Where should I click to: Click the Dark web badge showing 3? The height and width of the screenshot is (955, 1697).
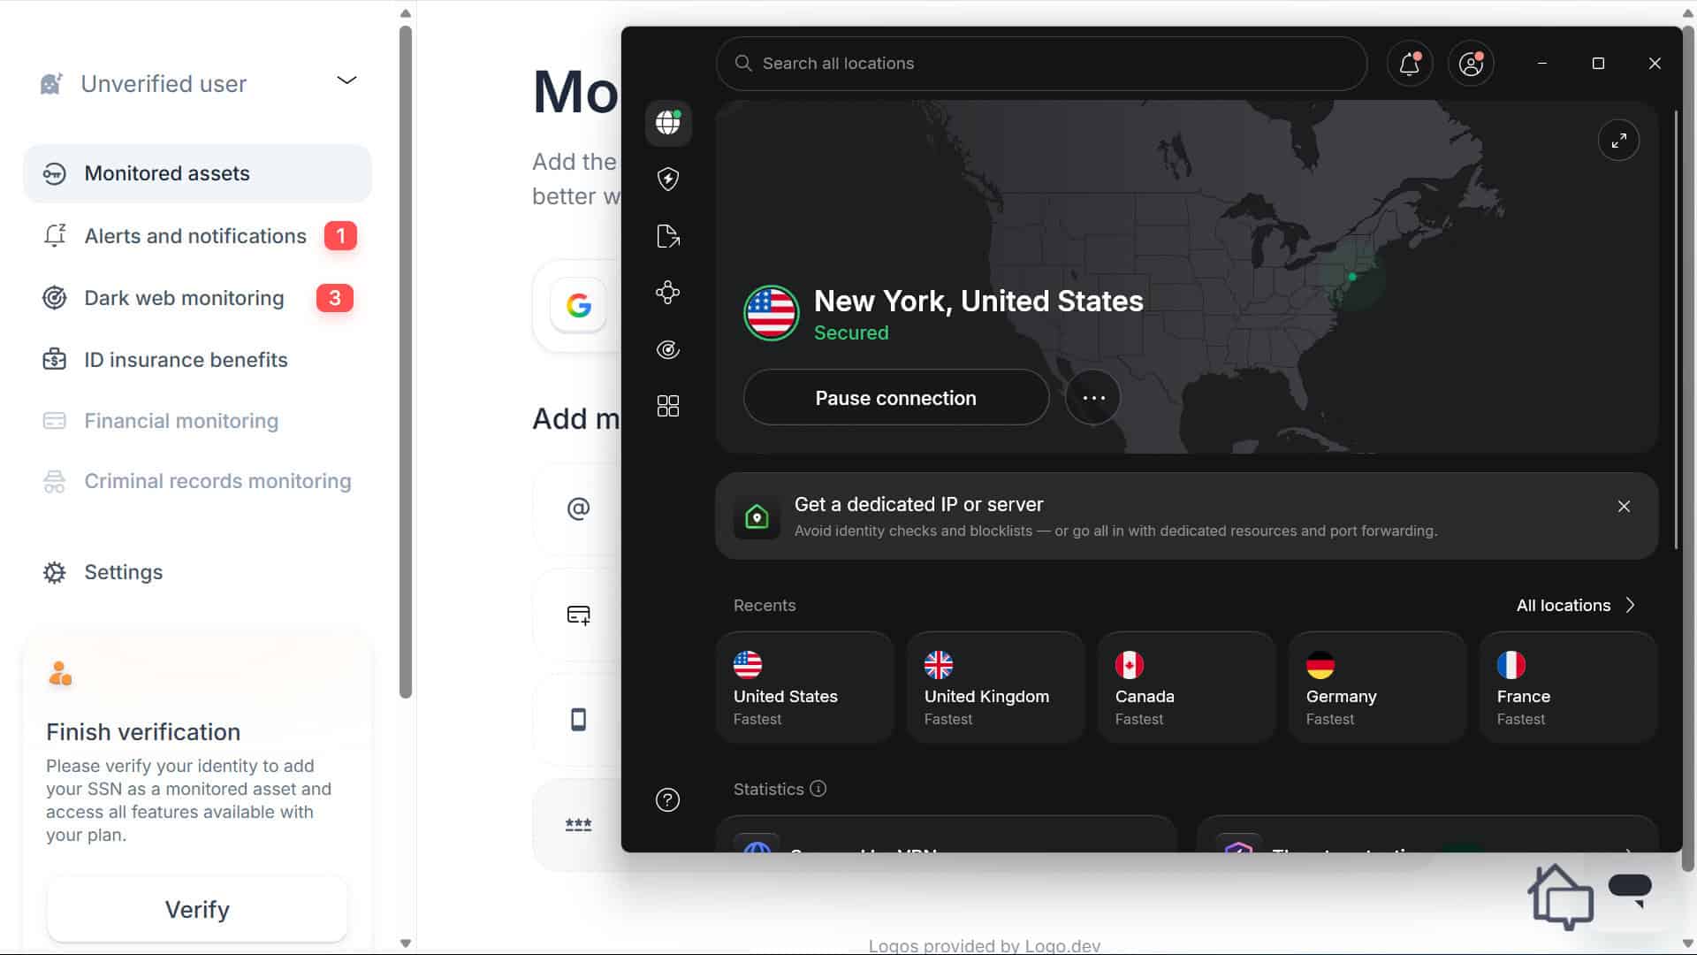tap(335, 298)
